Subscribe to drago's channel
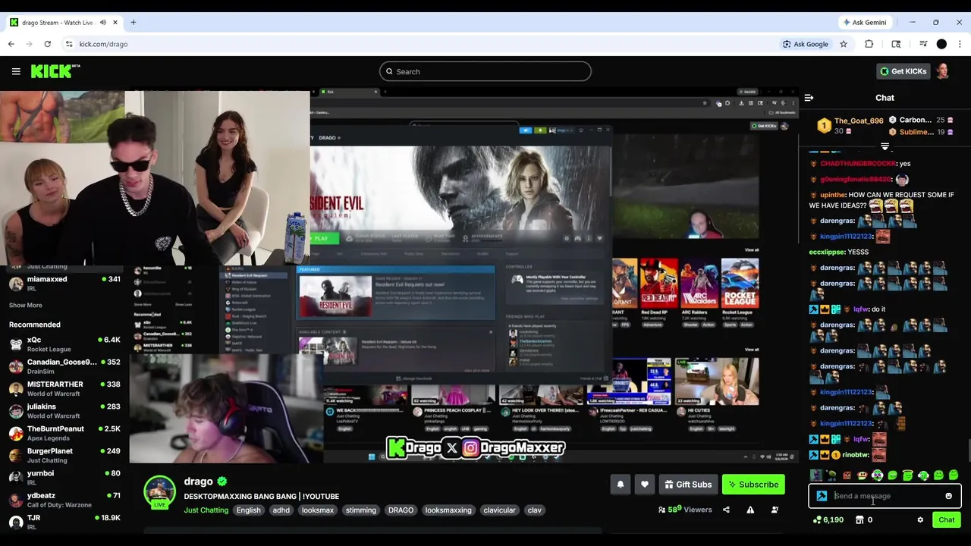The image size is (971, 546). pyautogui.click(x=753, y=485)
